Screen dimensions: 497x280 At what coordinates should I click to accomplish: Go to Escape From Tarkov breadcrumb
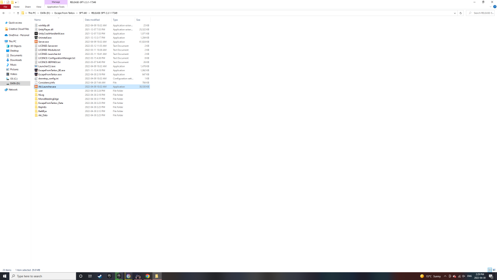64,13
